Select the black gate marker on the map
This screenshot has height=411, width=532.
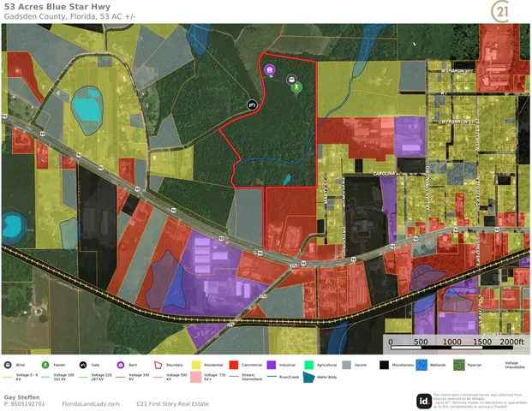(252, 104)
